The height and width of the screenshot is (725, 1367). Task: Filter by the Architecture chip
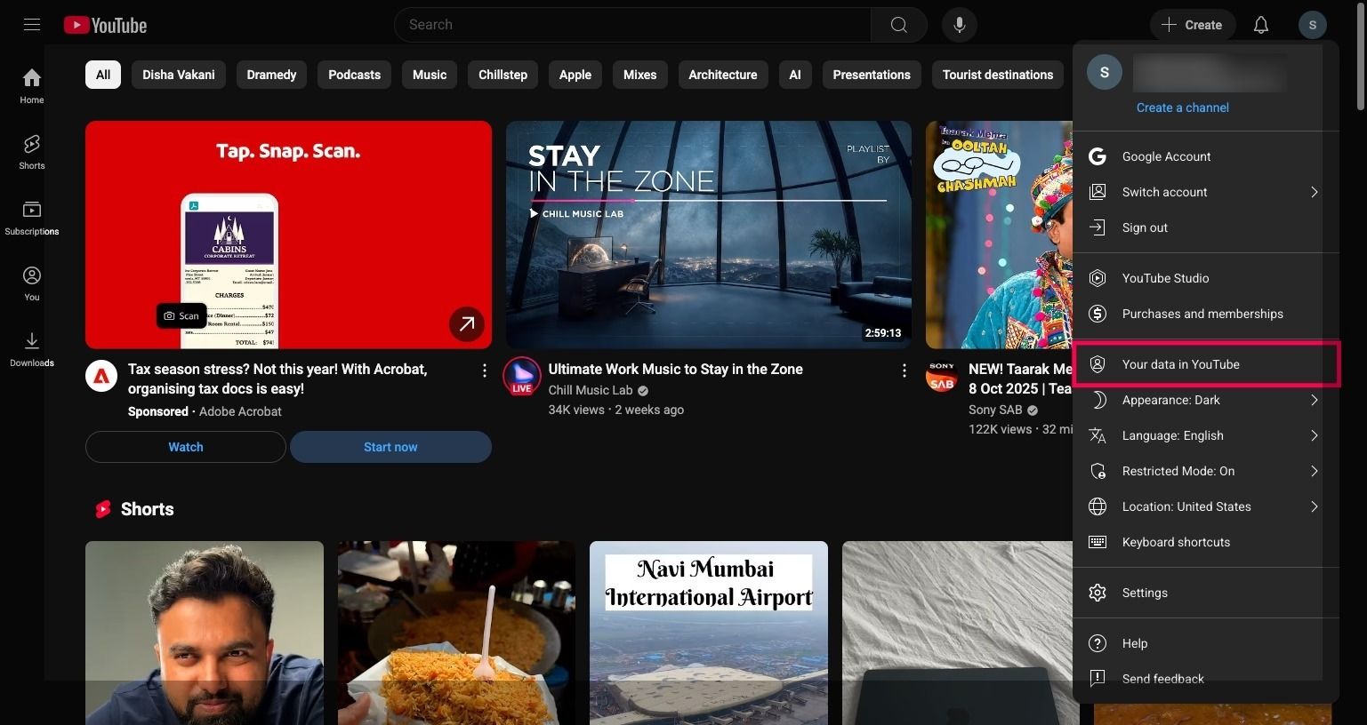723,75
